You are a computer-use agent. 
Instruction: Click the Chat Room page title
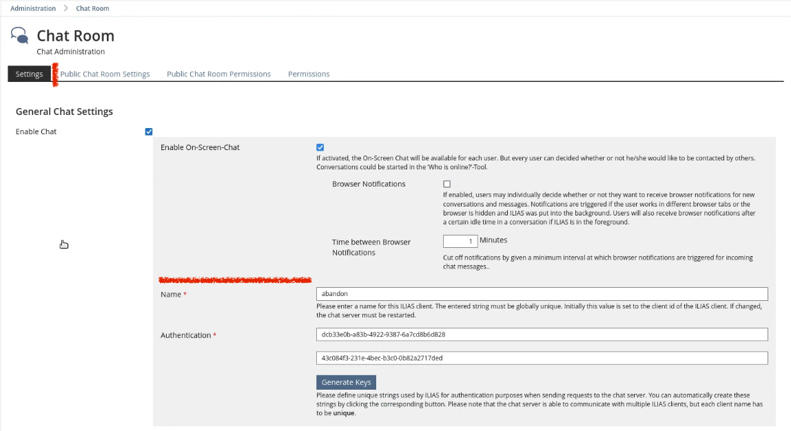click(x=75, y=36)
